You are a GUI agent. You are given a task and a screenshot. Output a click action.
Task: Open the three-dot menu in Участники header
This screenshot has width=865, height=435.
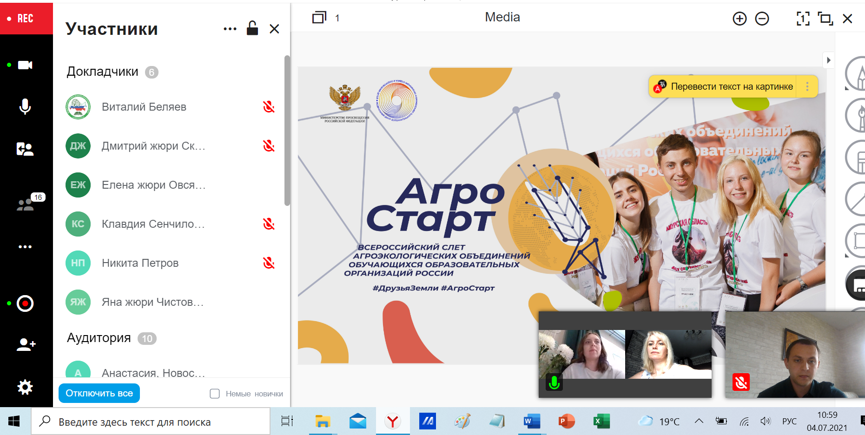click(x=230, y=29)
